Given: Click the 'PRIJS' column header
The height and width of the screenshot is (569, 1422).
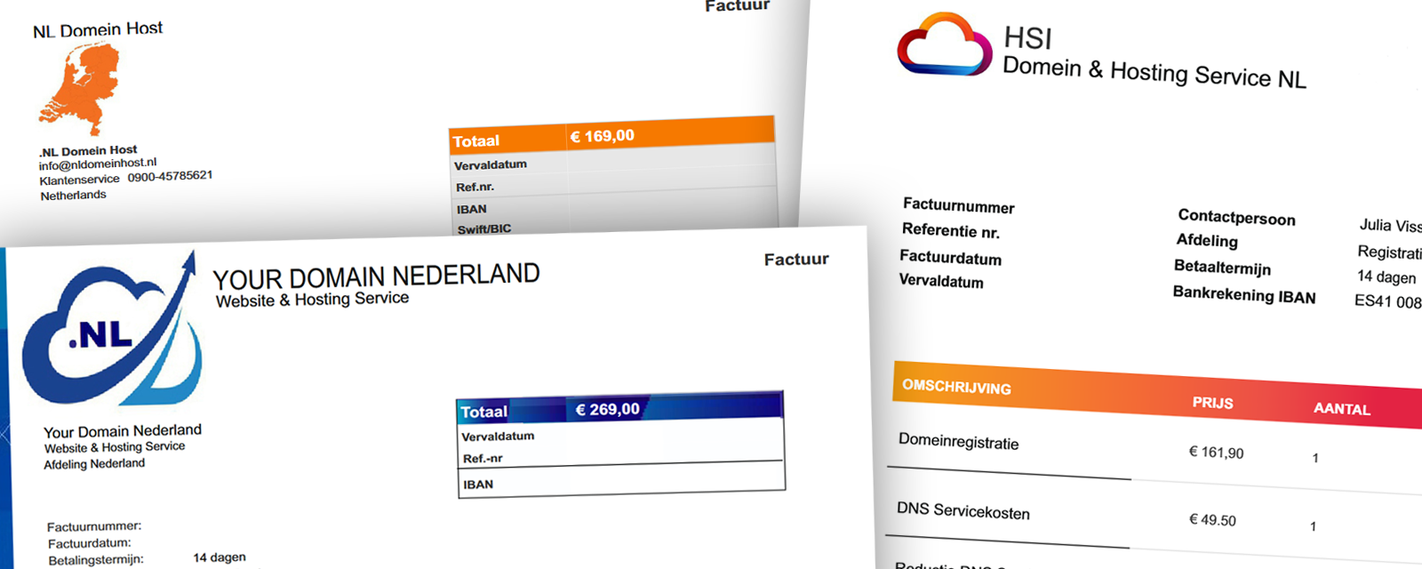Looking at the screenshot, I should (1212, 403).
